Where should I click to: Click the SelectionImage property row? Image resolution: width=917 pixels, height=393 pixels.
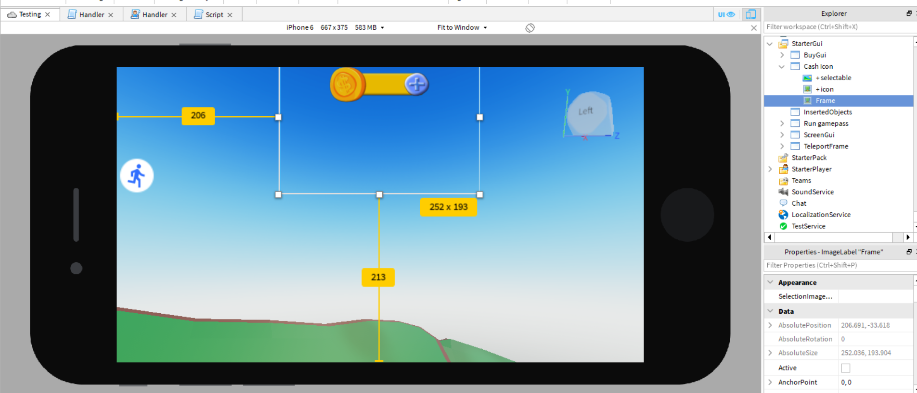839,296
